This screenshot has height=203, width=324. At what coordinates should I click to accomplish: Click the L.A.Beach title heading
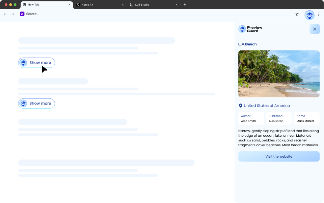point(247,44)
